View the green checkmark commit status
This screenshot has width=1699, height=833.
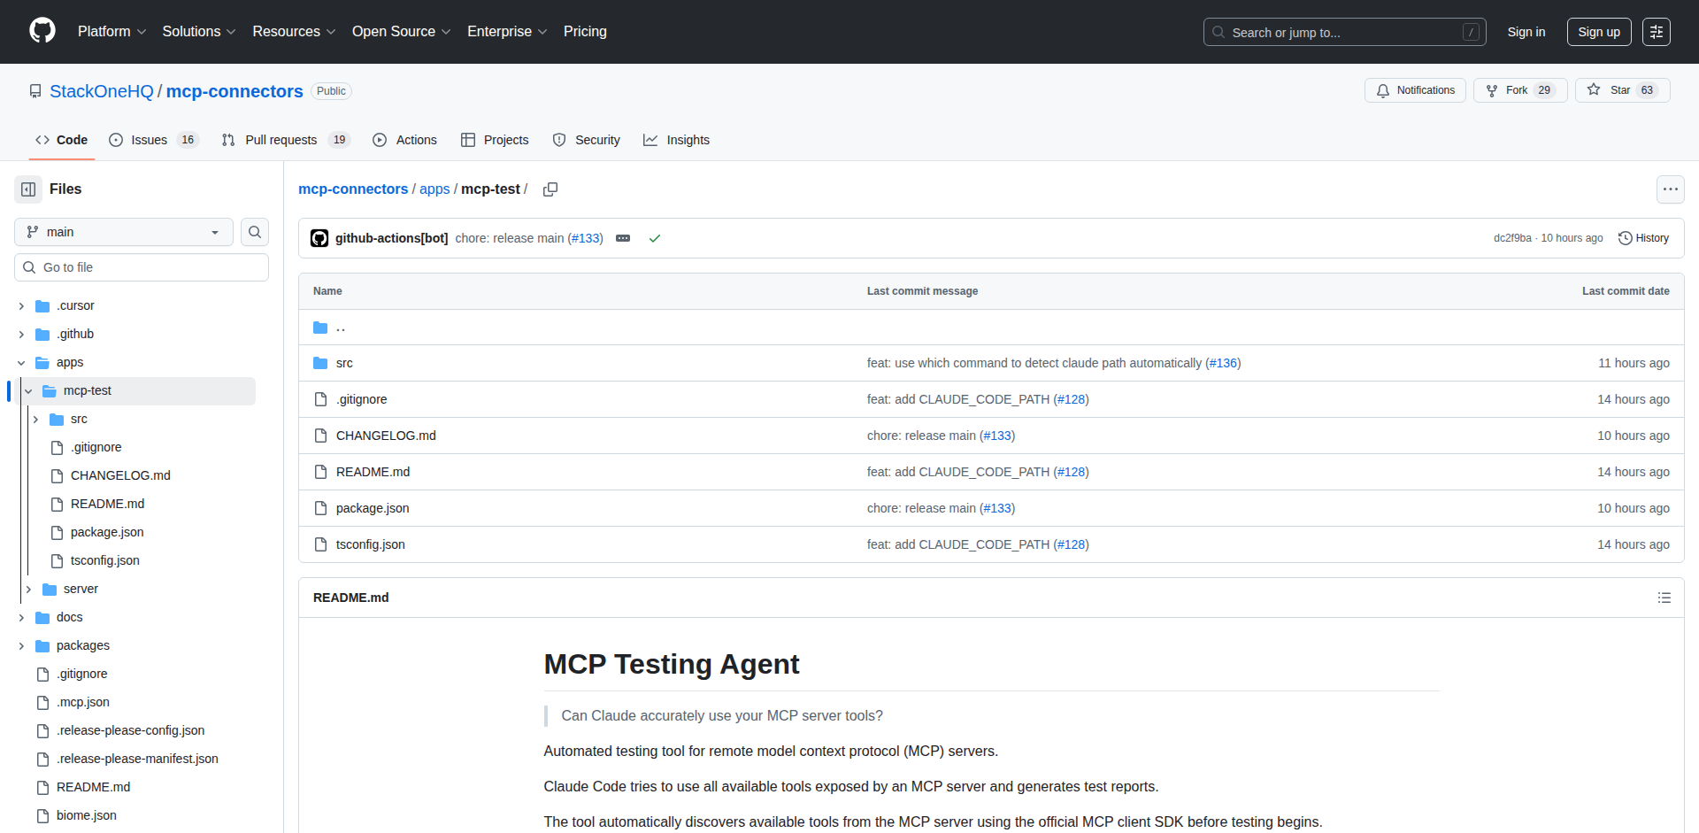pyautogui.click(x=655, y=238)
